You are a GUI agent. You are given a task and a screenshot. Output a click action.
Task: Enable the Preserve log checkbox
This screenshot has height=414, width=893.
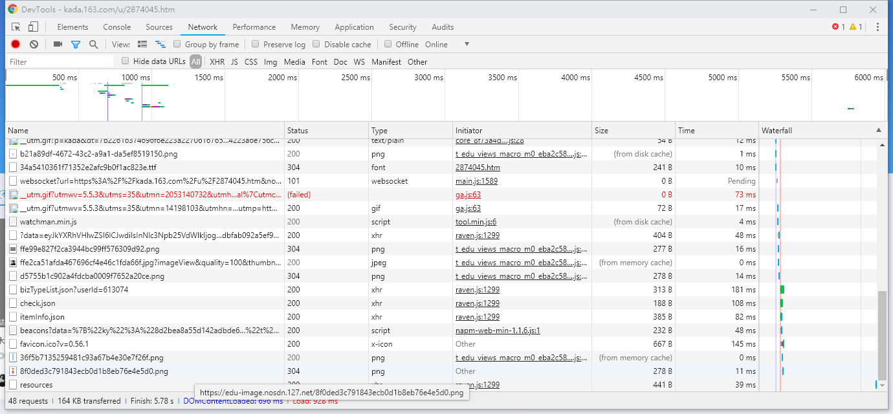256,44
